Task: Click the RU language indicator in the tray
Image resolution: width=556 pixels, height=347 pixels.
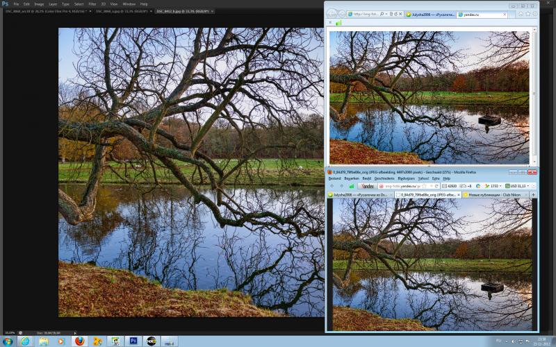Action: coord(498,341)
